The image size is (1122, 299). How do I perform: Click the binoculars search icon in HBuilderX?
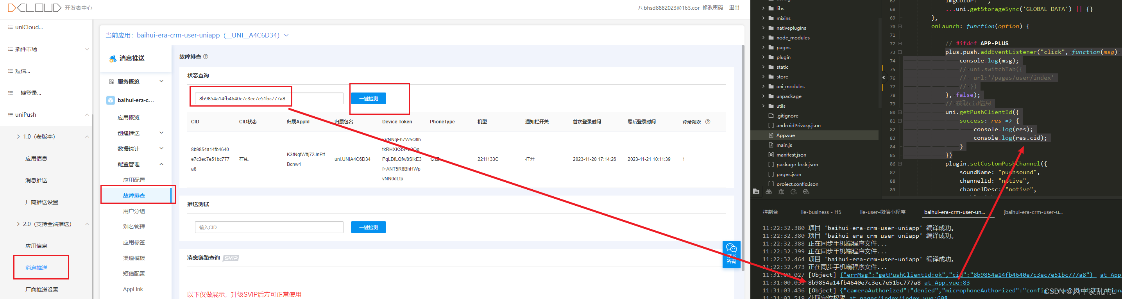point(769,192)
